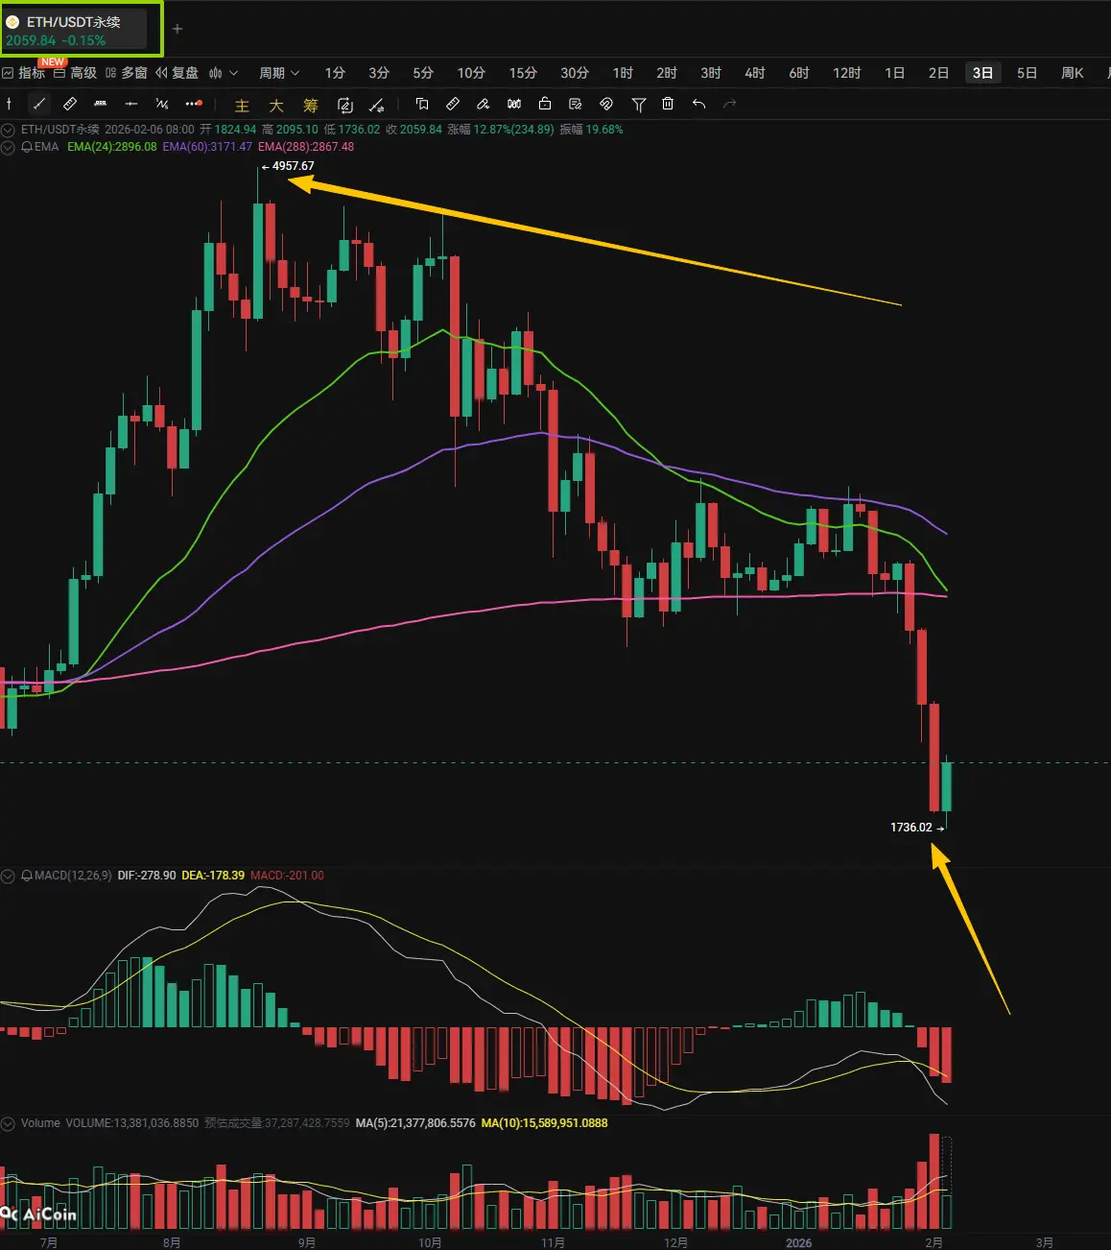Pick the cursor crosshair tool in drawing bar
The height and width of the screenshot is (1250, 1111).
coord(9,104)
